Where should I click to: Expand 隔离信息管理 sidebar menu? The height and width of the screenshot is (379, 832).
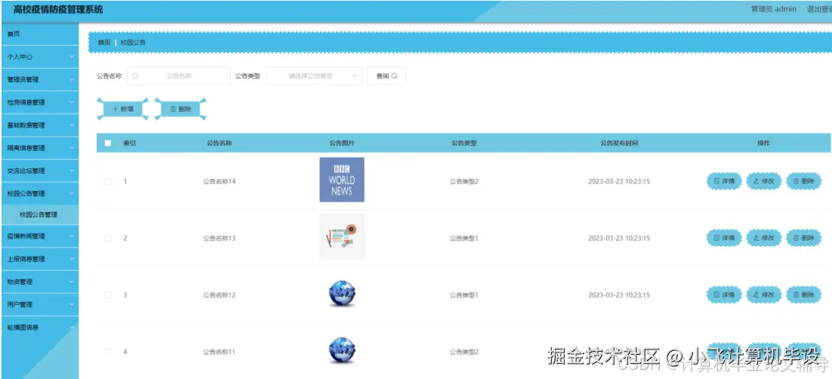(x=40, y=148)
